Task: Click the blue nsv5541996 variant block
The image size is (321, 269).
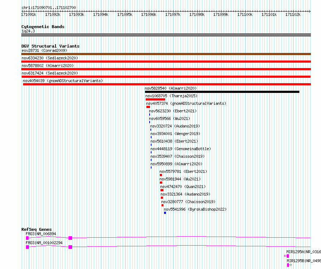Action: point(165,213)
